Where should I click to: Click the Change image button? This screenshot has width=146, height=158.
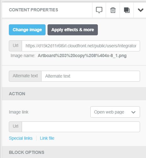(27, 30)
